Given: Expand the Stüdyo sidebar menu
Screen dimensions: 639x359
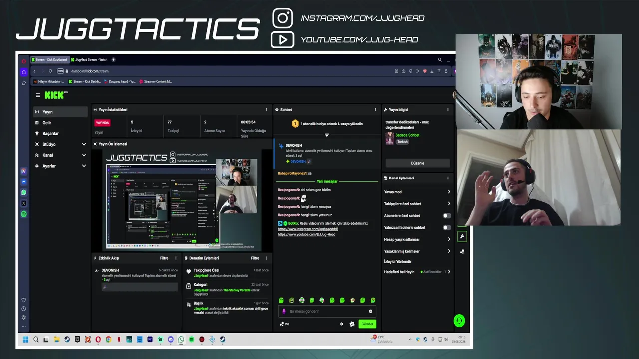Looking at the screenshot, I should click(x=60, y=144).
